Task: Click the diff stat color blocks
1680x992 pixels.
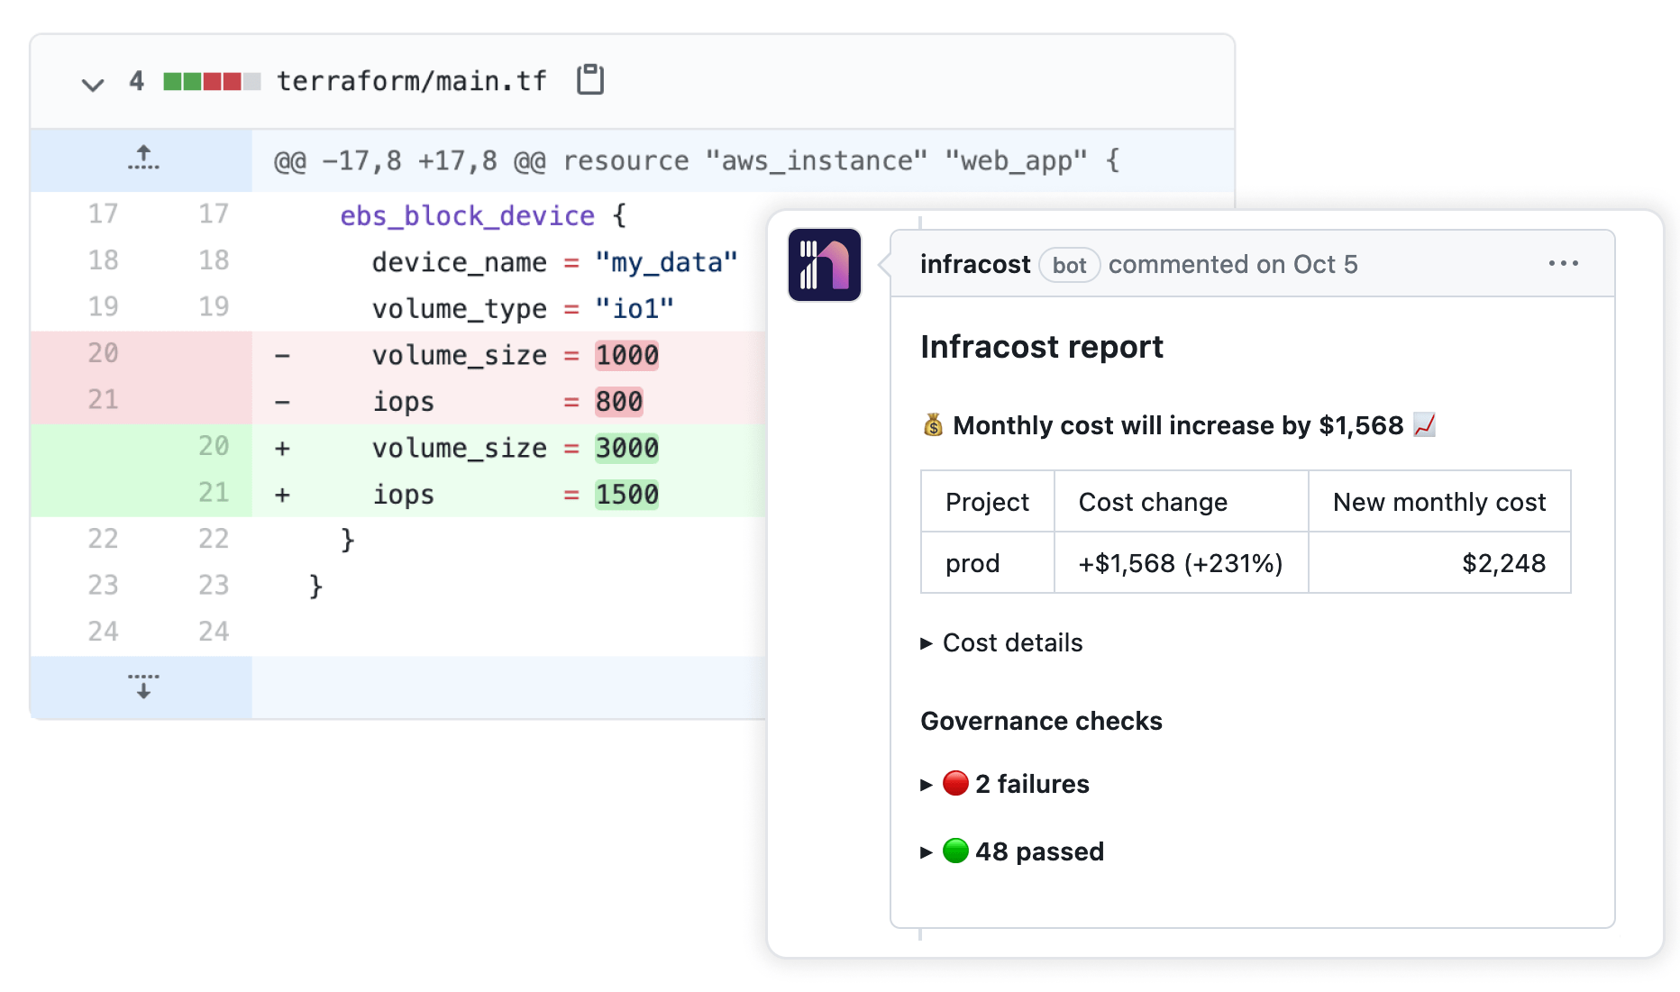Action: pyautogui.click(x=212, y=81)
